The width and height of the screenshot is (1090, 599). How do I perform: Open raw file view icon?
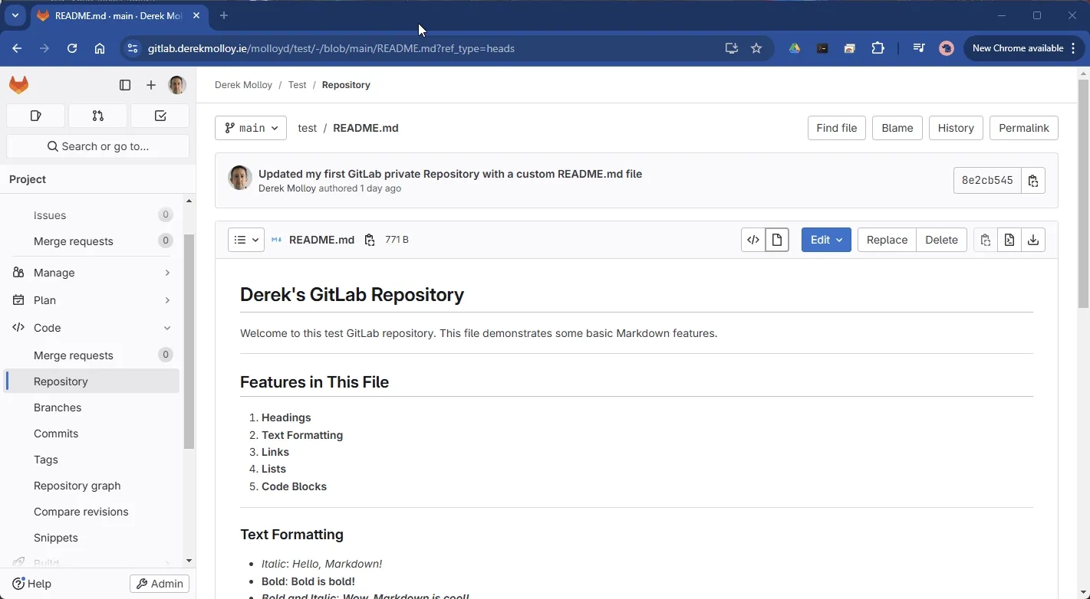pyautogui.click(x=1009, y=240)
